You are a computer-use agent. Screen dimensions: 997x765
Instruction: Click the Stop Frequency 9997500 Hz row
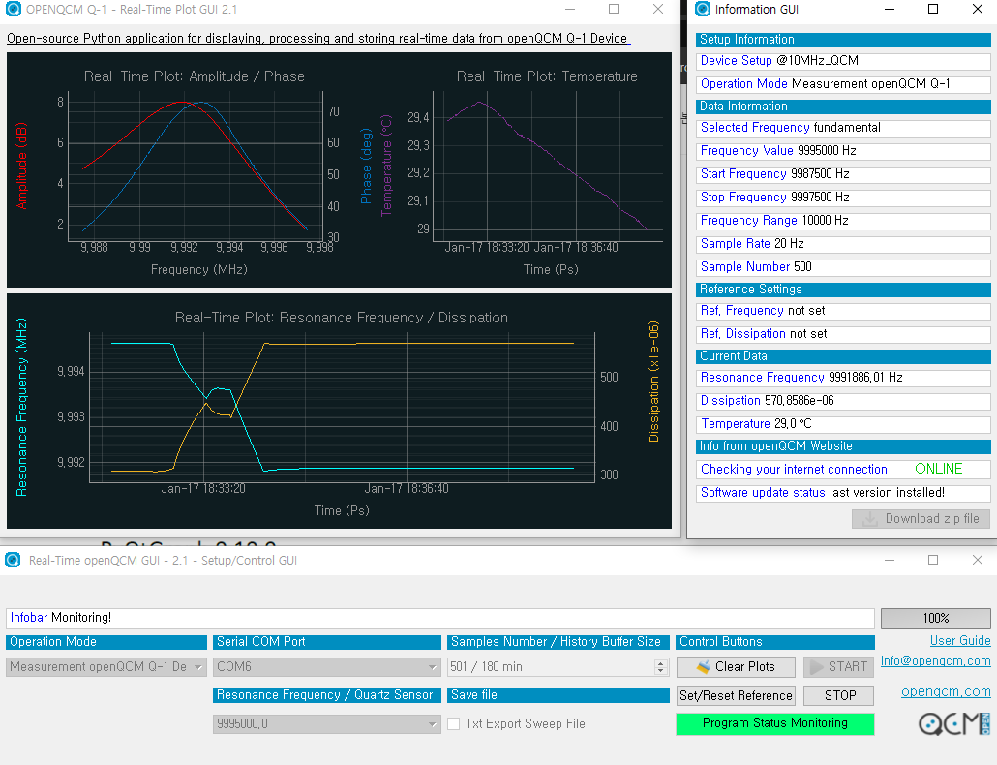pyautogui.click(x=843, y=198)
